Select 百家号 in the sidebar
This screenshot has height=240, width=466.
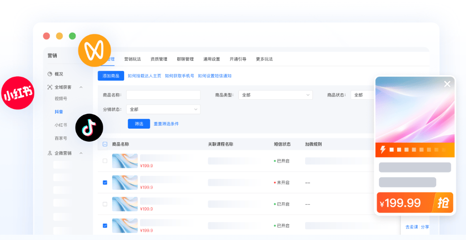pyautogui.click(x=61, y=138)
